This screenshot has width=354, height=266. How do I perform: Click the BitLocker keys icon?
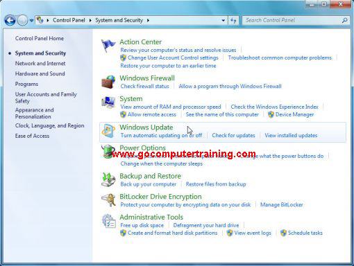tap(108, 200)
